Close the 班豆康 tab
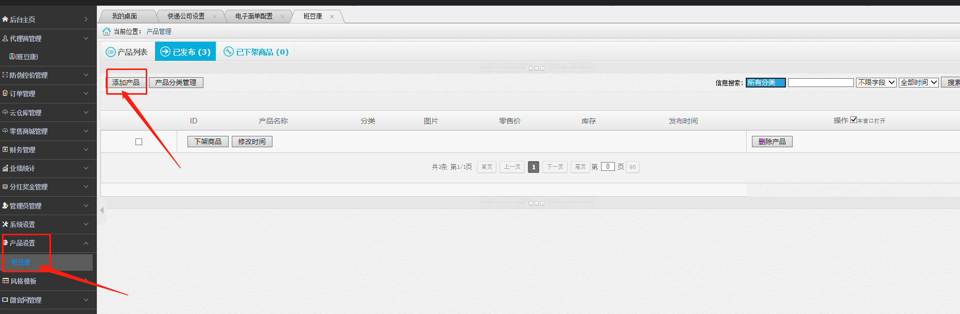Screen dimensions: 960x314 click(x=332, y=16)
